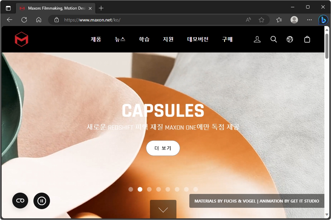Click the page vertical scrollbar thumb
Viewport: 331px width, 220px height.
click(x=327, y=46)
